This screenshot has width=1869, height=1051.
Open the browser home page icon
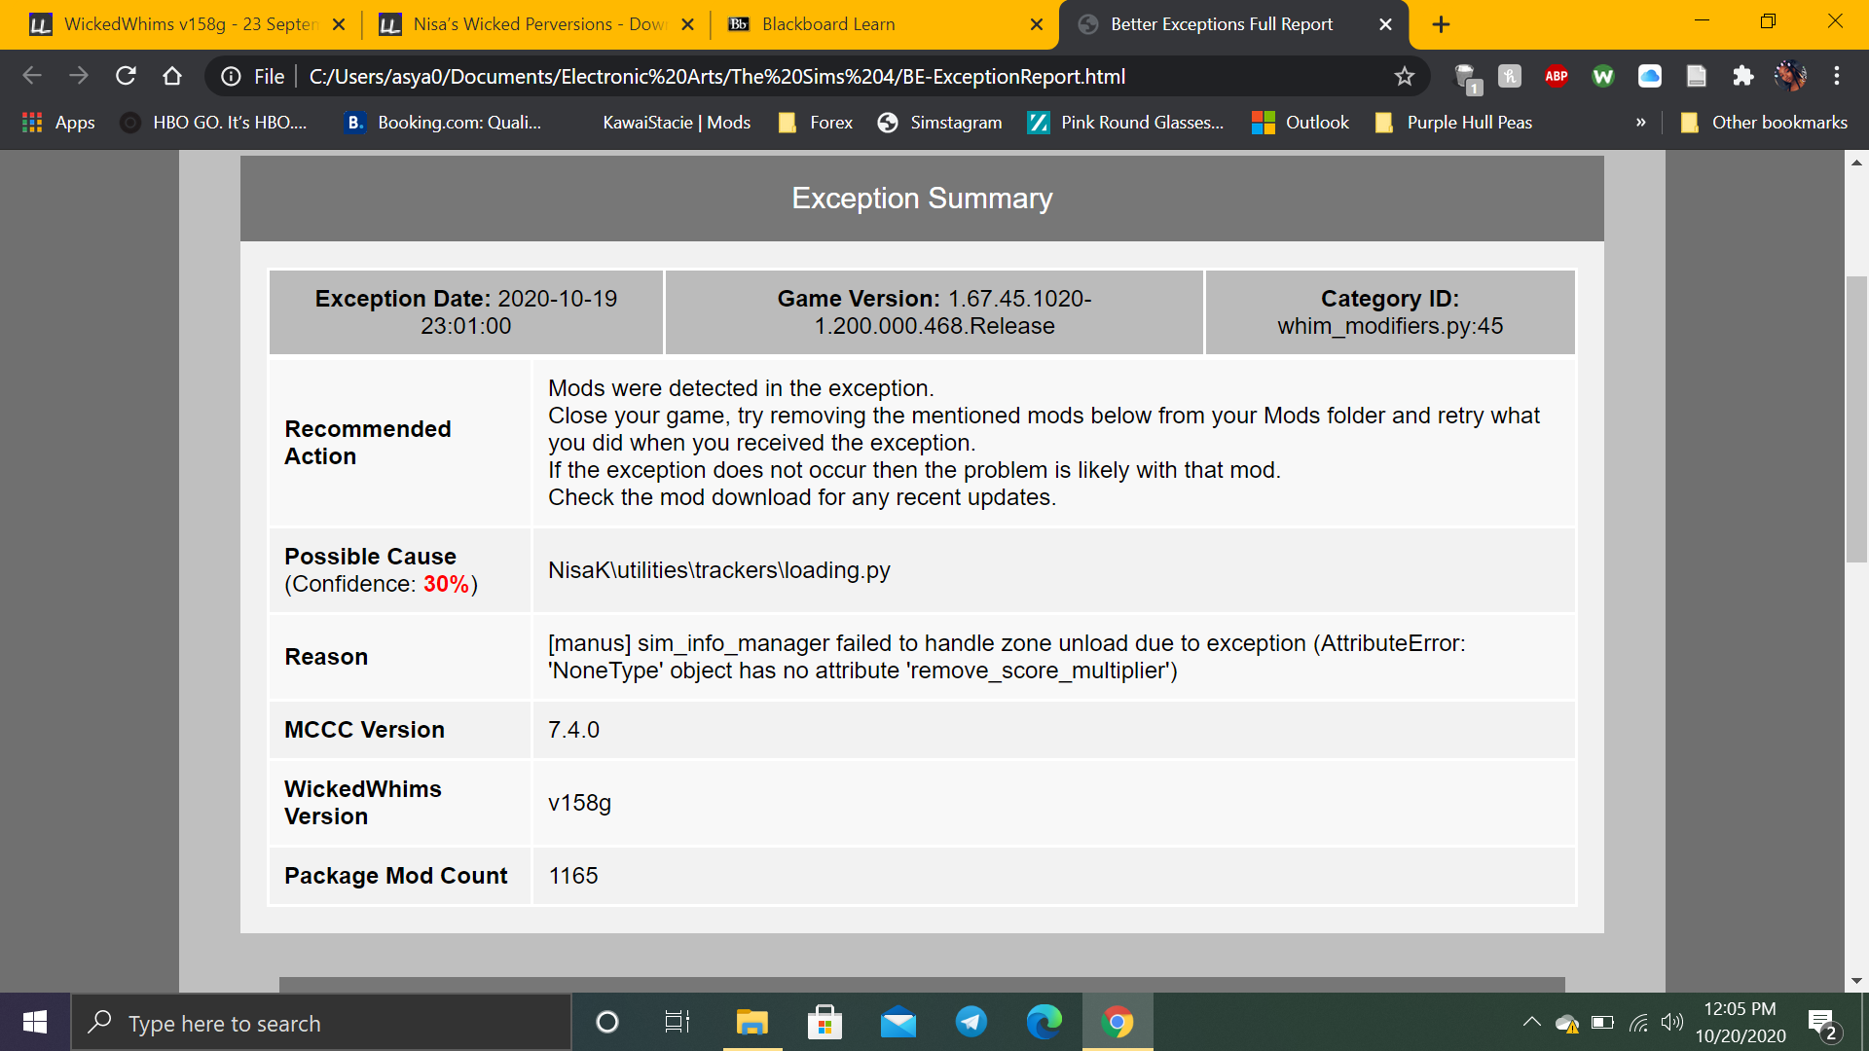(172, 76)
